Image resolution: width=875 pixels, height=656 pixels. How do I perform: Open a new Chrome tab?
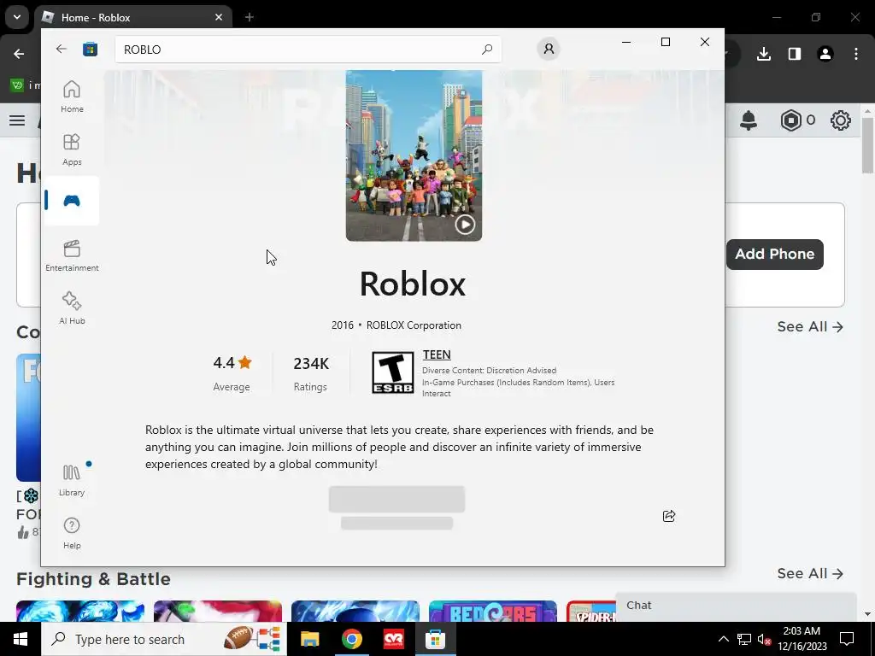click(x=249, y=17)
